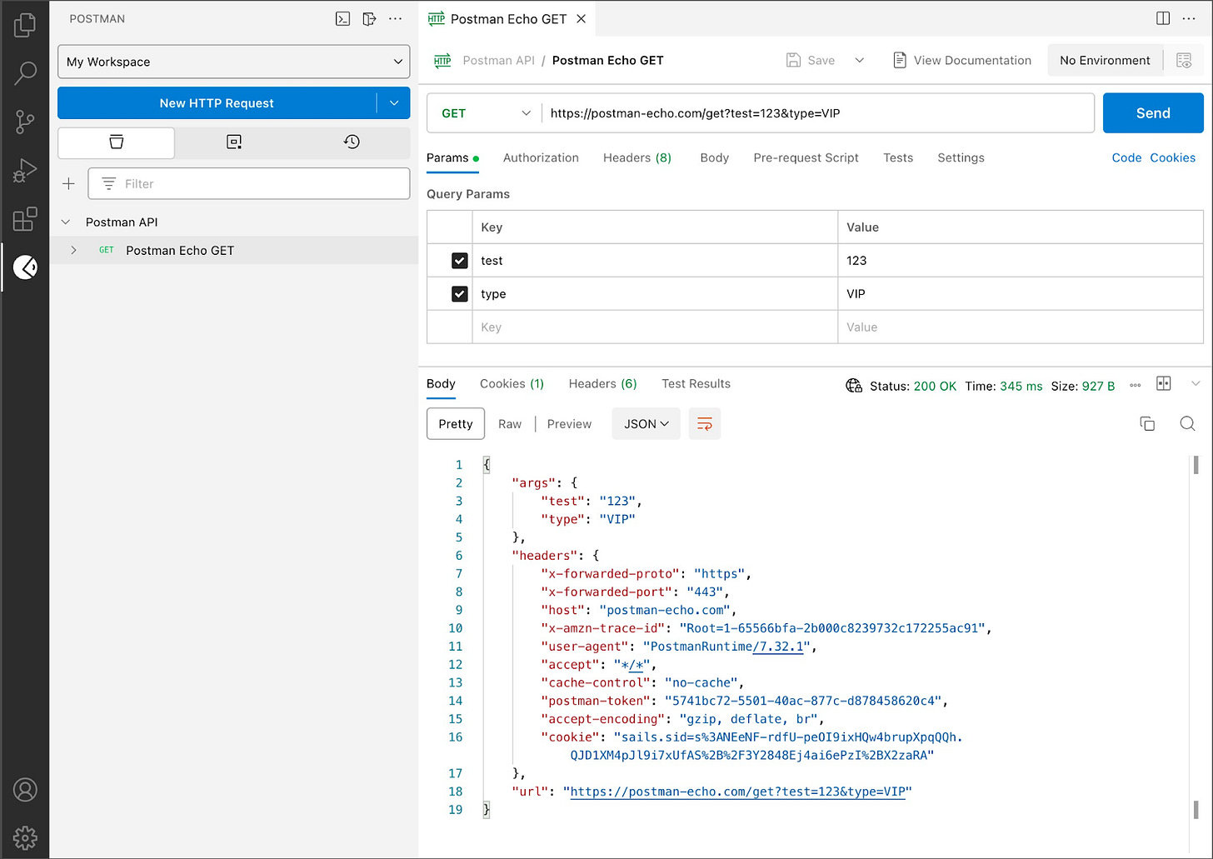Open the Manage gear icon
Viewport: 1213px width, 859px height.
tap(25, 837)
